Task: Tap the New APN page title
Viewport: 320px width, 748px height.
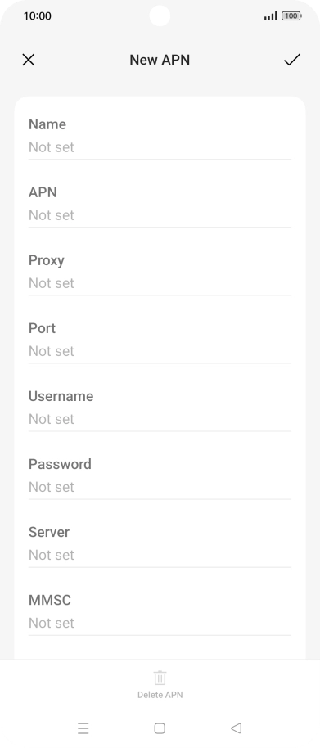Action: (x=160, y=60)
